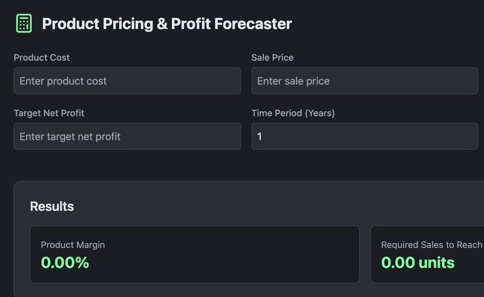This screenshot has width=484, height=297.
Task: Click the Product Margin label text
Action: pyautogui.click(x=73, y=244)
